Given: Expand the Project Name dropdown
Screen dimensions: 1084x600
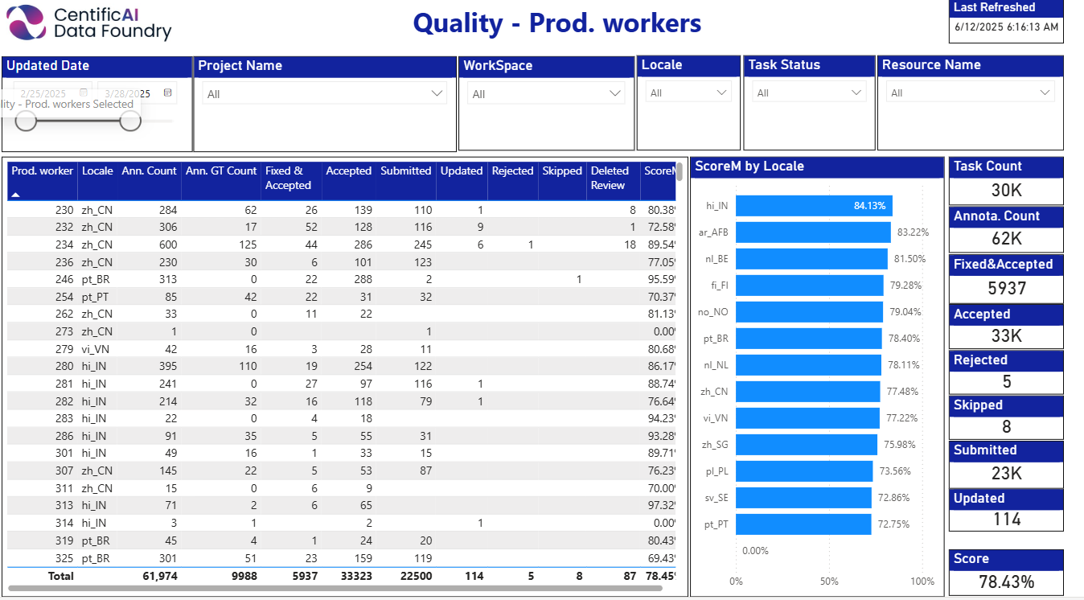Looking at the screenshot, I should click(x=437, y=94).
